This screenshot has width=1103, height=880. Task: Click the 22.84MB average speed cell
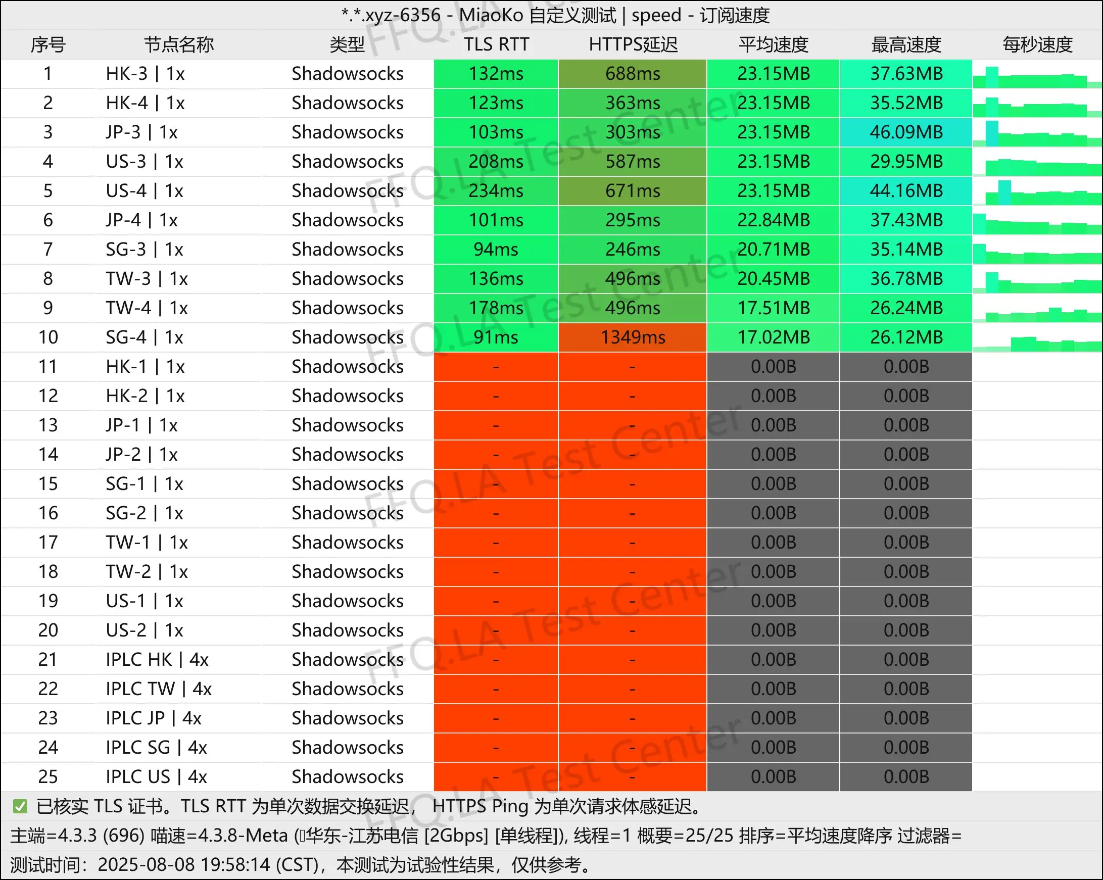pyautogui.click(x=773, y=220)
